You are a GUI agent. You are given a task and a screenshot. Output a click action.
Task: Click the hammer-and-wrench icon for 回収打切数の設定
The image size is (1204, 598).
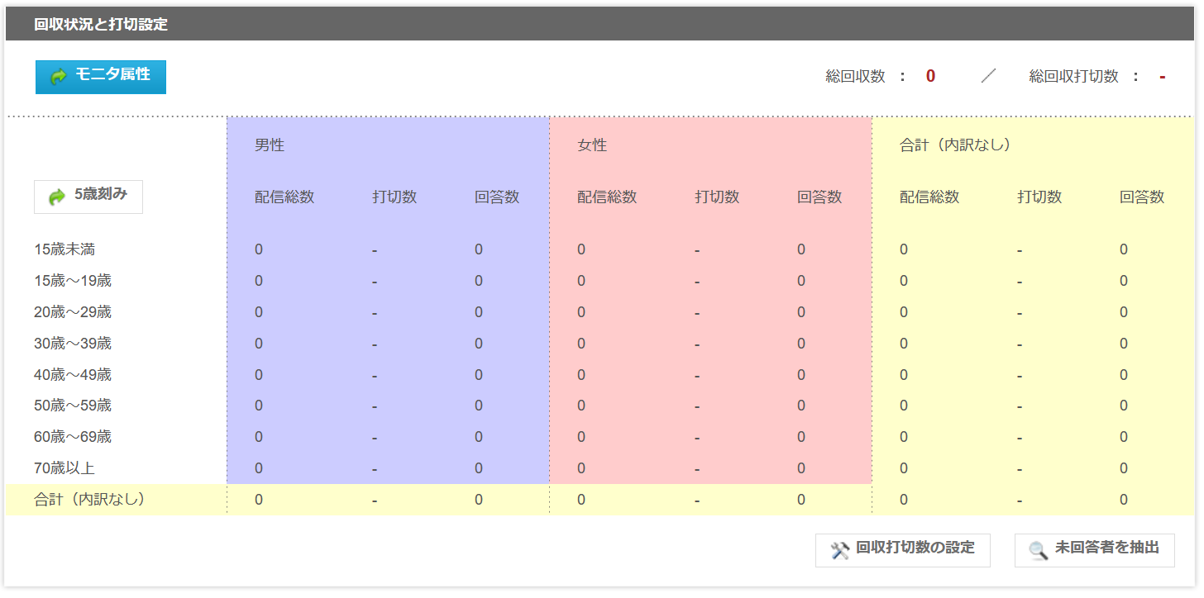[840, 550]
